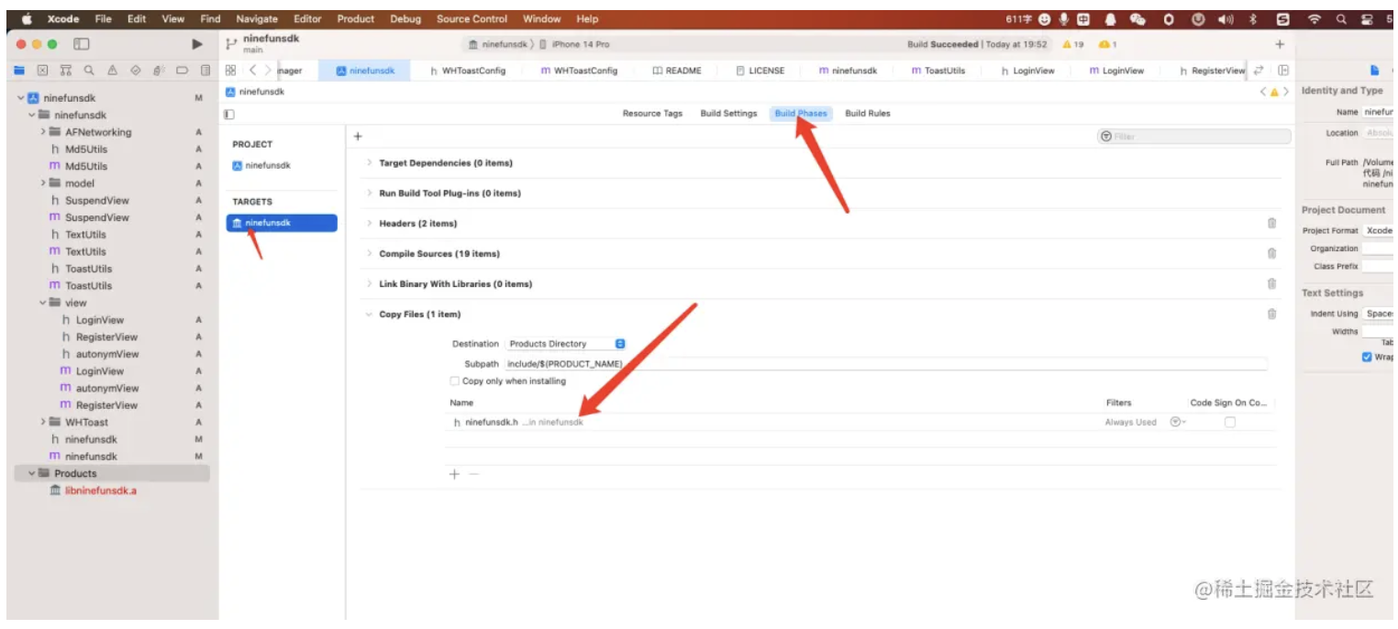The height and width of the screenshot is (629, 1398).
Task: Collapse the view folder in navigator
Action: click(x=43, y=303)
